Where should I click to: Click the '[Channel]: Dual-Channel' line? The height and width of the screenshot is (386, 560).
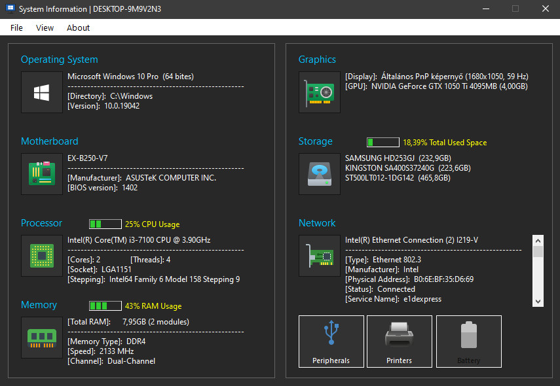111,361
